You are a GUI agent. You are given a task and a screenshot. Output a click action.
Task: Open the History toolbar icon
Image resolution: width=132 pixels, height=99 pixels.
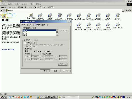35,7
